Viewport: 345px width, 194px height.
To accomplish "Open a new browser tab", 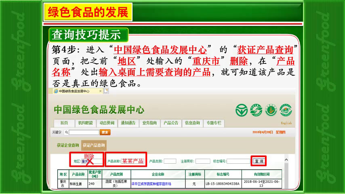I will 106,91.
